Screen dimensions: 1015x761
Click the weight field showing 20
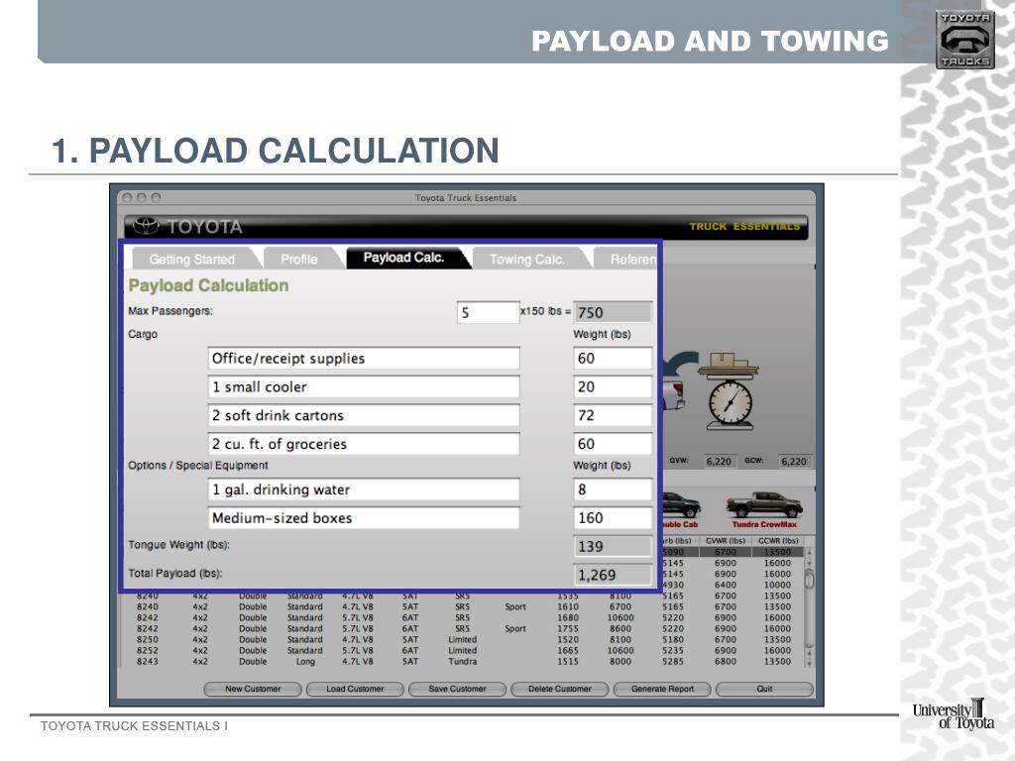click(x=613, y=387)
